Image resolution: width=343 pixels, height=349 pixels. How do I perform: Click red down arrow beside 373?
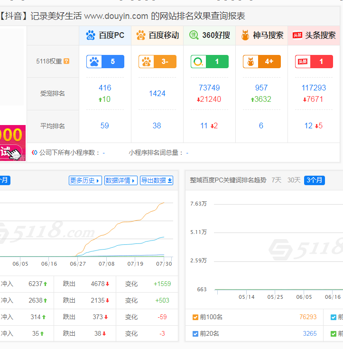click(106, 317)
